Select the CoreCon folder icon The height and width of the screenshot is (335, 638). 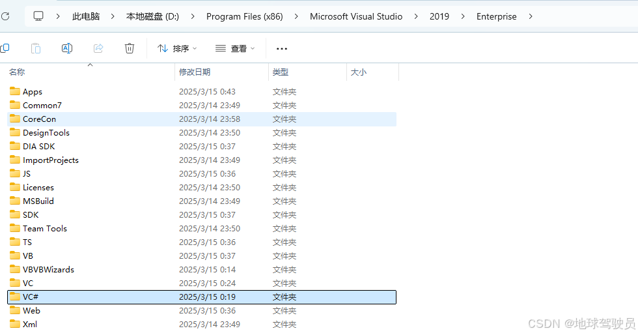point(15,119)
